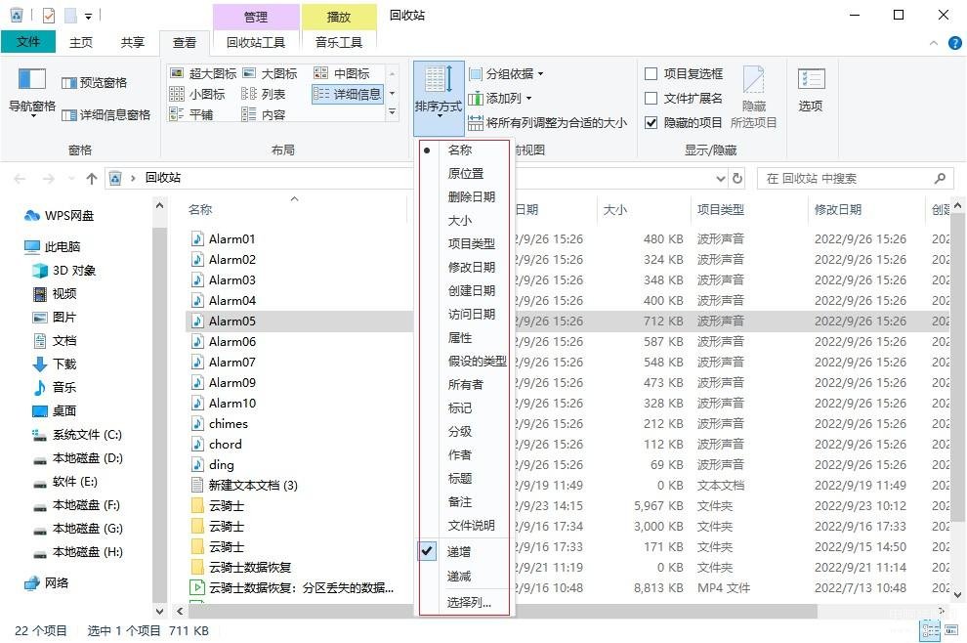Switch to large thumbnails view in status bar
967x643 pixels.
pos(951,630)
